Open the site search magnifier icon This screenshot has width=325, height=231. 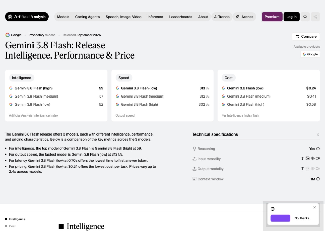pos(305,17)
